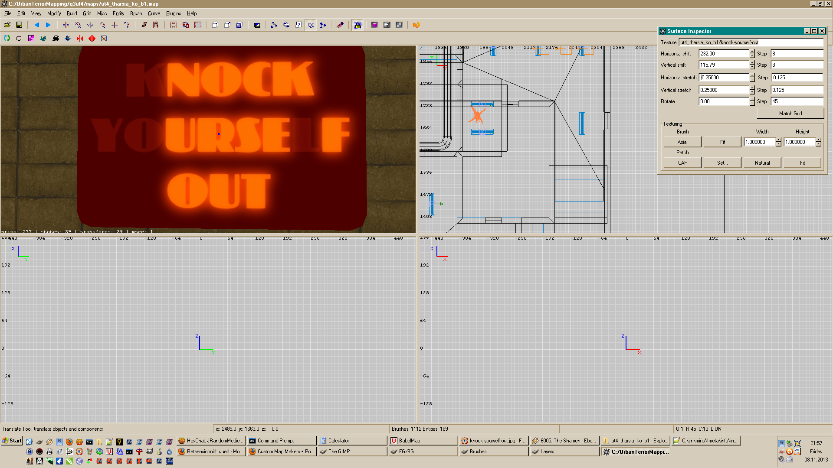The width and height of the screenshot is (833, 468).
Task: Click the Texture name input field
Action: 751,42
